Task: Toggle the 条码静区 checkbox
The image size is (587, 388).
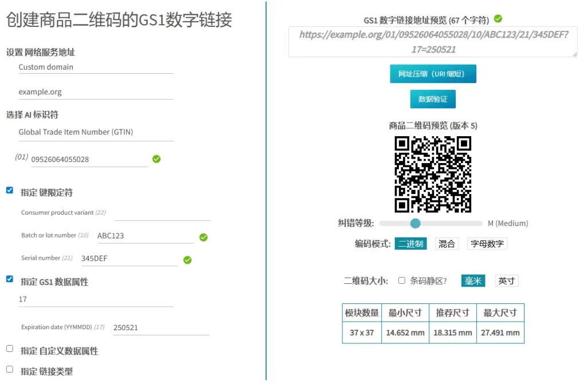Action: (402, 280)
